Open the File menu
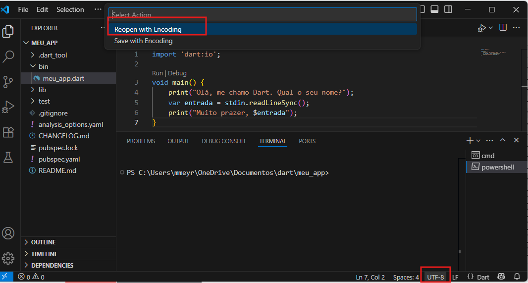Viewport: 528px width, 283px height. point(23,10)
